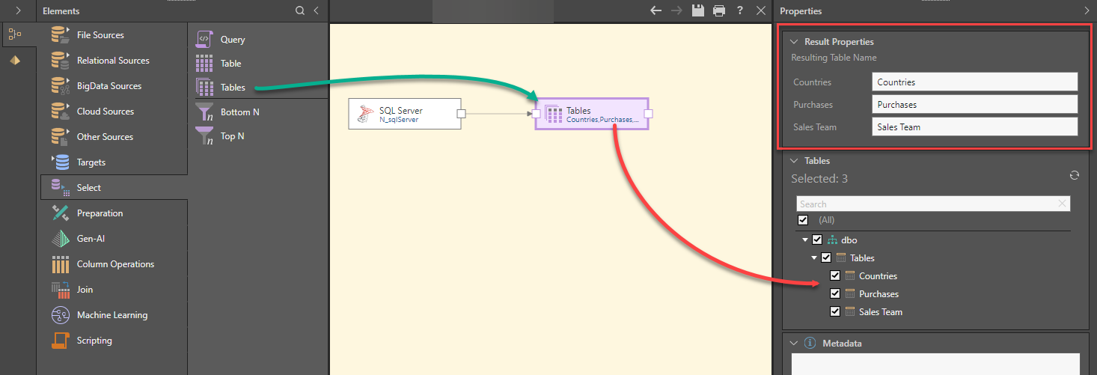
Task: Click the Sales Team result name field
Action: (x=974, y=127)
